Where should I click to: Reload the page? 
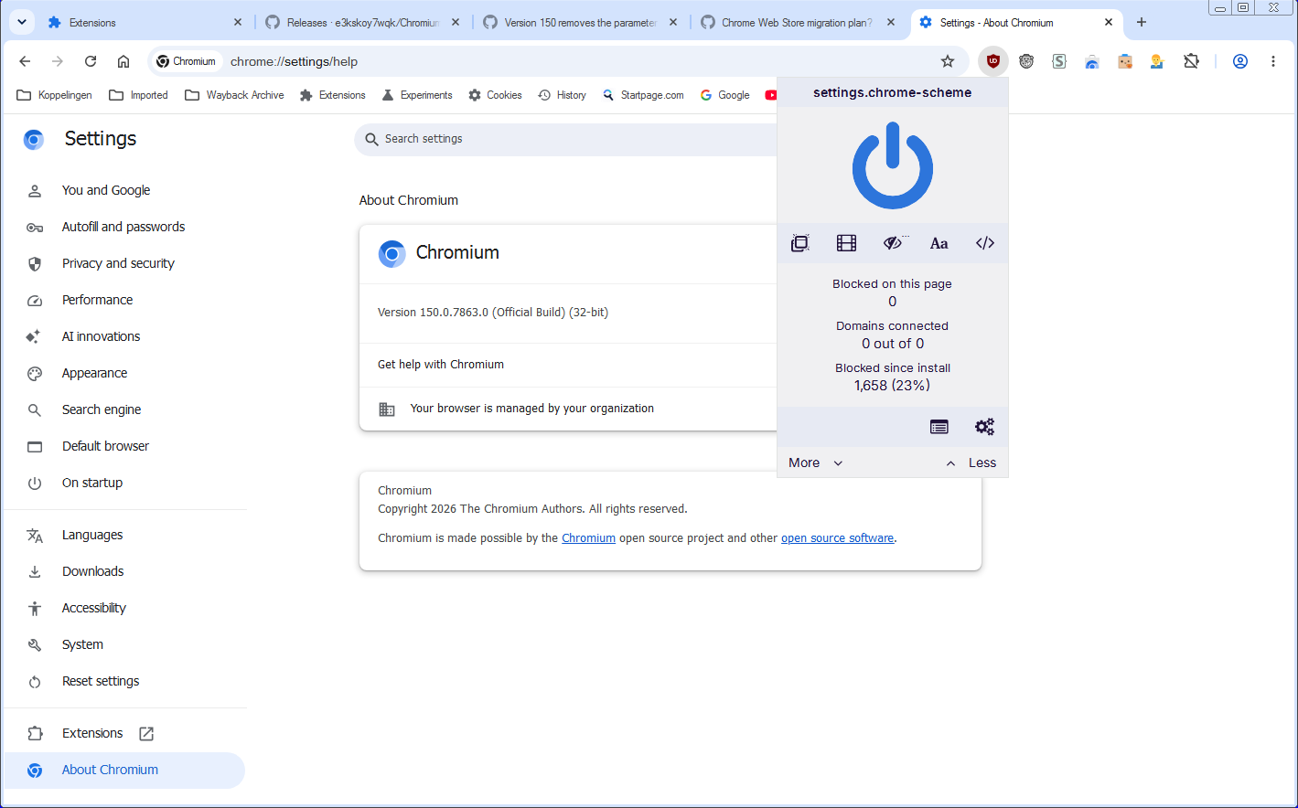[x=91, y=61]
